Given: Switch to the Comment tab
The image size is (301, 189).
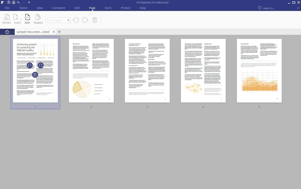Looking at the screenshot, I should (x=59, y=8).
